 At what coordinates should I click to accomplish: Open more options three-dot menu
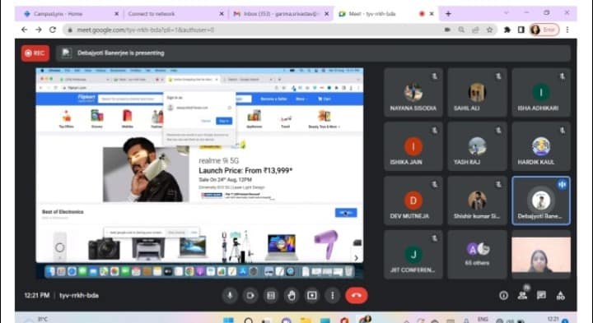click(333, 295)
